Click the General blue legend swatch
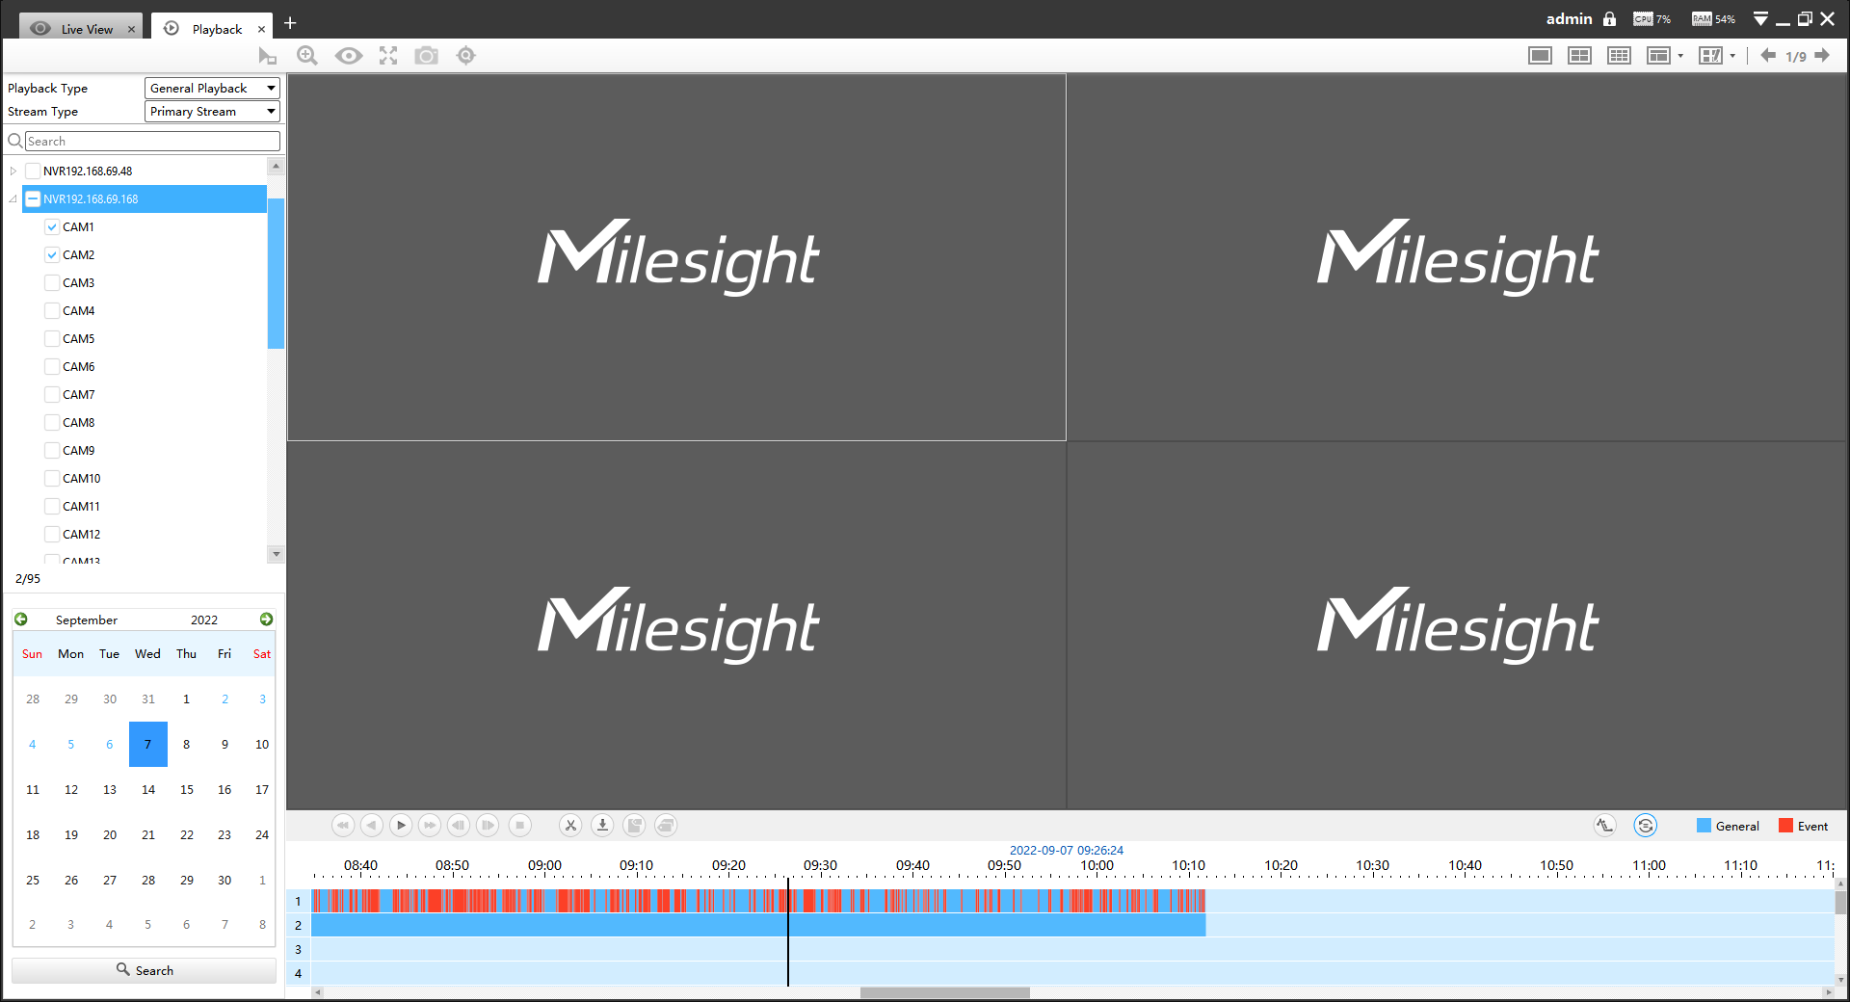The height and width of the screenshot is (1002, 1850). [x=1704, y=826]
